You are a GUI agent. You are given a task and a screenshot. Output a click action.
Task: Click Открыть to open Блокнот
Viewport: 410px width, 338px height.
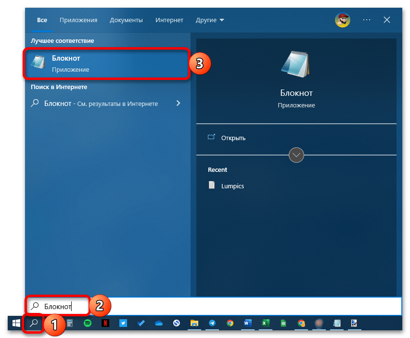tap(233, 138)
